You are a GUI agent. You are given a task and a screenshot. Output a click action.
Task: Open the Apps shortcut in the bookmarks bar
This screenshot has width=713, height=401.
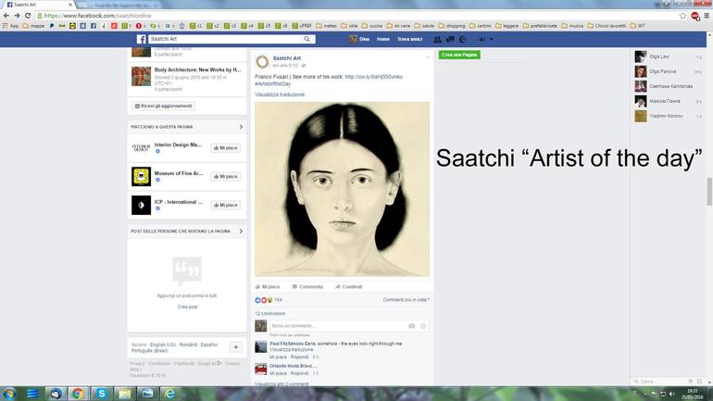tap(11, 26)
